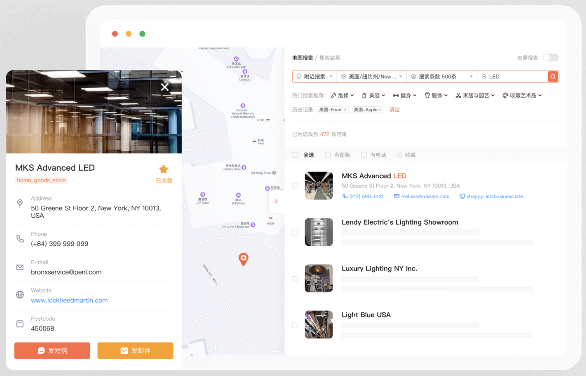
Task: Click The Body Shop map marker
Action: (274, 172)
